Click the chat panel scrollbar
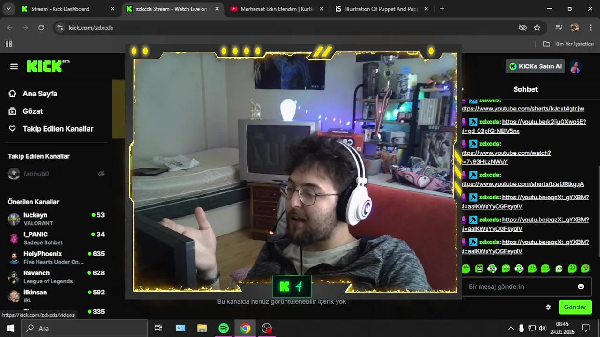The height and width of the screenshot is (337, 600). [599, 211]
